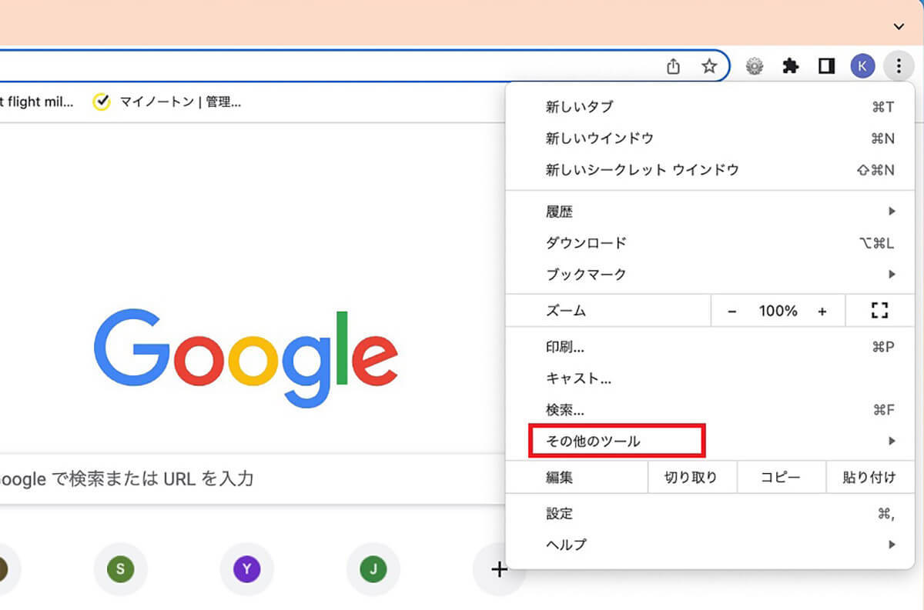Click the 貼り付け button
This screenshot has height=610, width=924.
click(869, 478)
